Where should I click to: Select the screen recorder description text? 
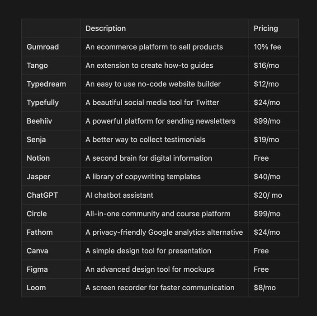(x=160, y=288)
